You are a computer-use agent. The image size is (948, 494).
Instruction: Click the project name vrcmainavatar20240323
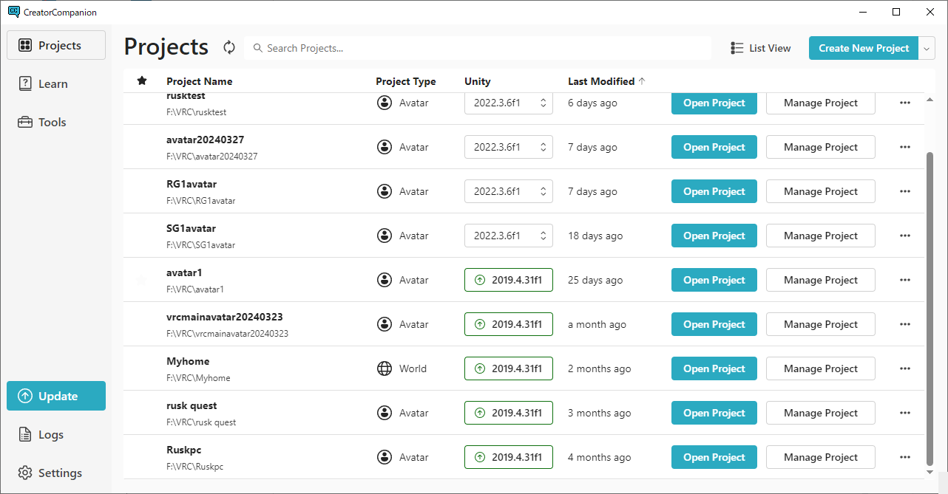click(225, 317)
